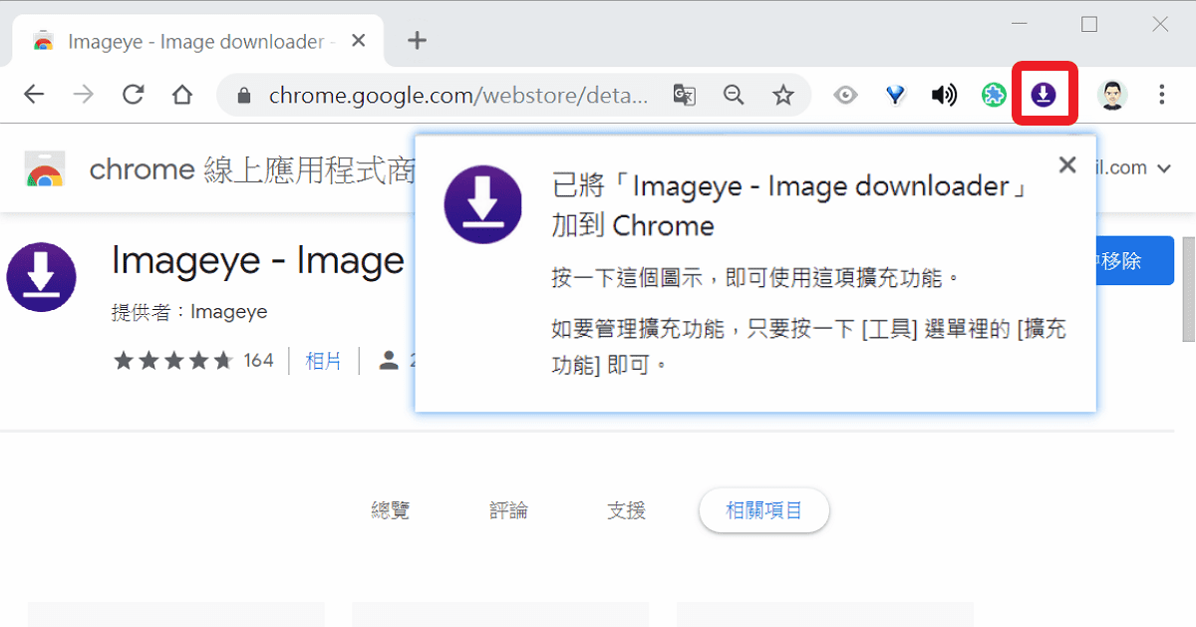Open Chrome three-dot menu
1196x627 pixels.
(1162, 95)
